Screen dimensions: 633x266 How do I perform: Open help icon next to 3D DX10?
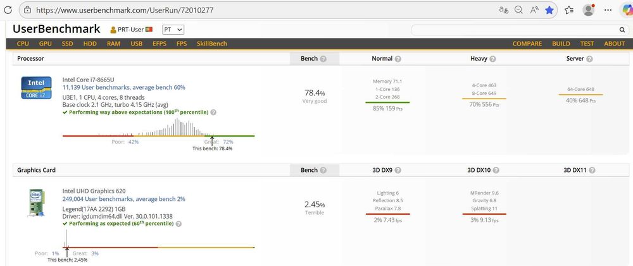pyautogui.click(x=496, y=171)
